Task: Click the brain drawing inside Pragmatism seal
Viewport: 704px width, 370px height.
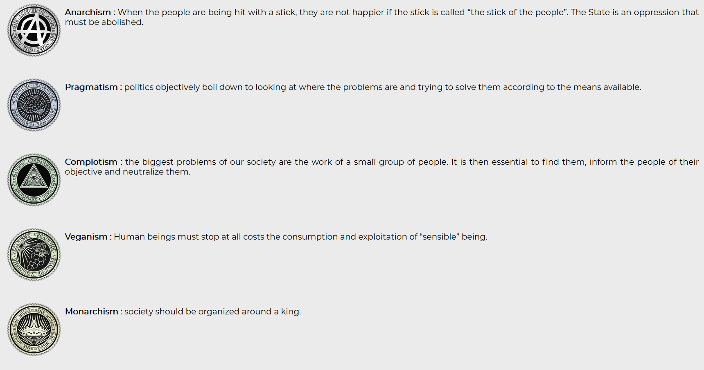Action: click(x=34, y=105)
